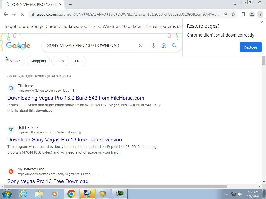Image resolution: width=266 pixels, height=199 pixels.
Task: Open the tab search dropdown arrow
Action: pos(235,5)
